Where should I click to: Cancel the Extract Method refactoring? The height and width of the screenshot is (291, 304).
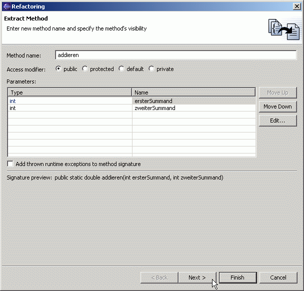278,277
